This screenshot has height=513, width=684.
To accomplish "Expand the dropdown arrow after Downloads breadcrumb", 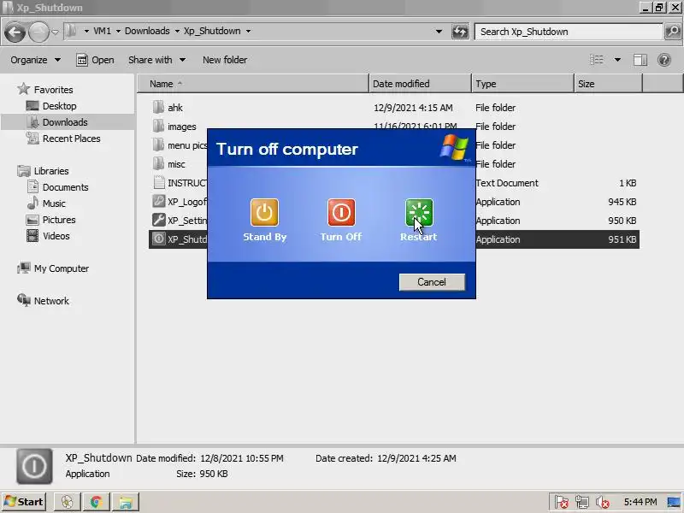I will [177, 32].
